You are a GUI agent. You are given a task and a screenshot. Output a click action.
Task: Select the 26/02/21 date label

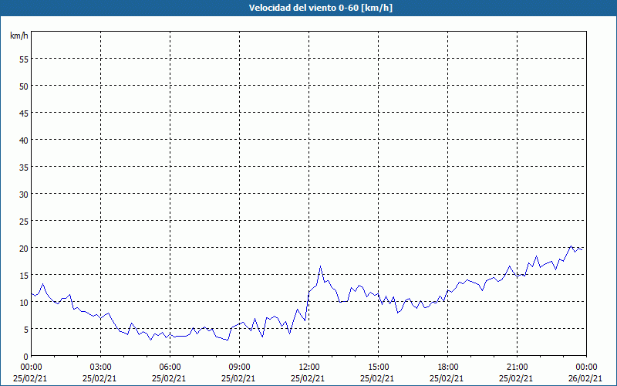coord(585,378)
